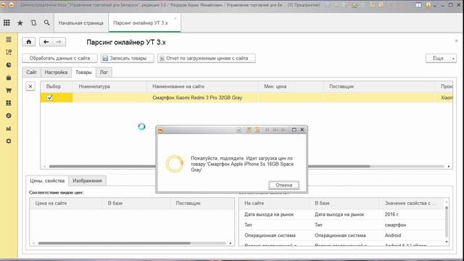Switch to the Сайт tab
The height and width of the screenshot is (261, 464).
[31, 72]
